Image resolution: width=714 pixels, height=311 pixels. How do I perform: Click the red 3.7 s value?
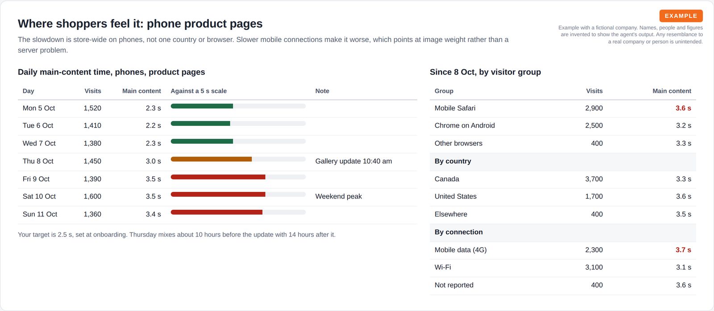tap(683, 250)
